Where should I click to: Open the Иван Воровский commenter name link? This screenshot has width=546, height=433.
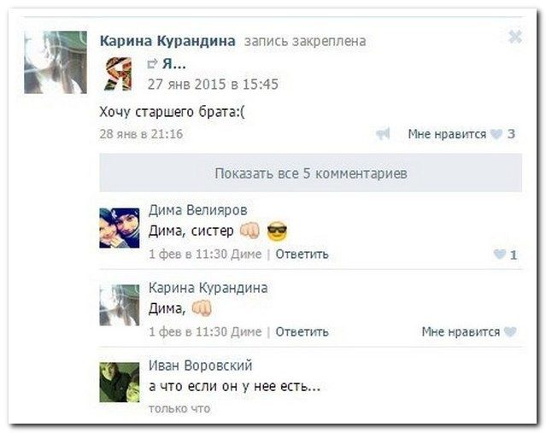[200, 366]
